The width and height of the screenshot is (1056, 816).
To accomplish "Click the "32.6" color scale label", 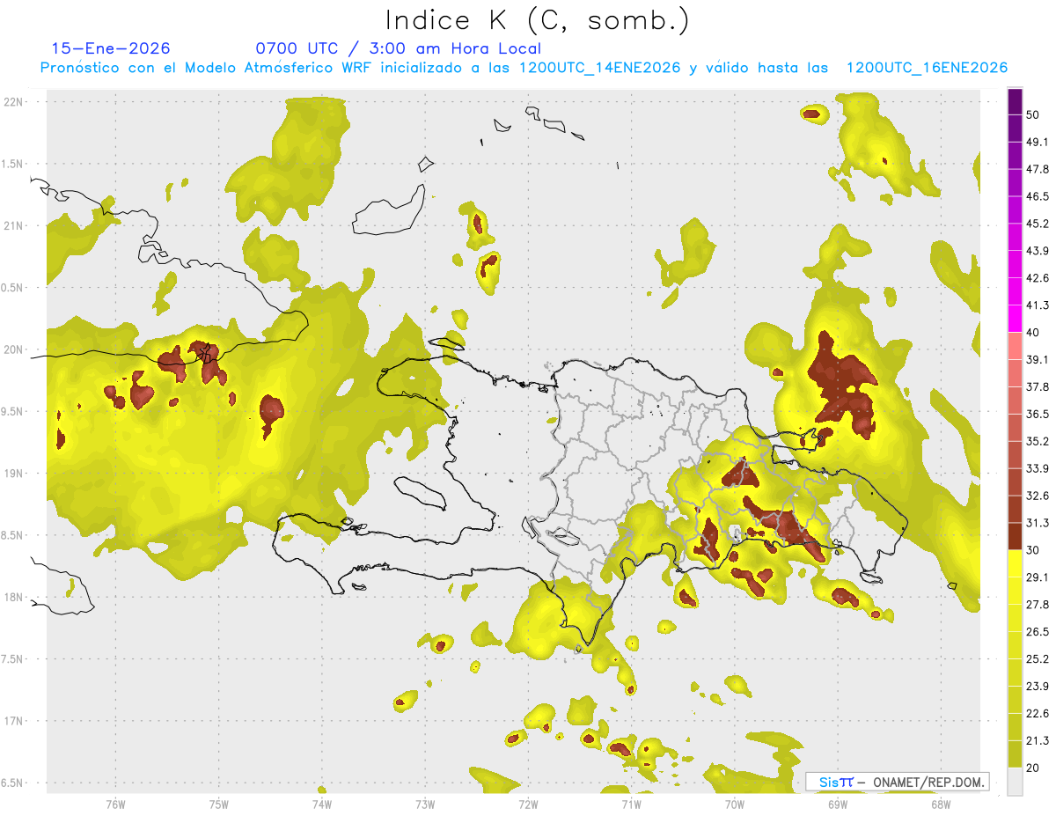I will click(x=1038, y=496).
